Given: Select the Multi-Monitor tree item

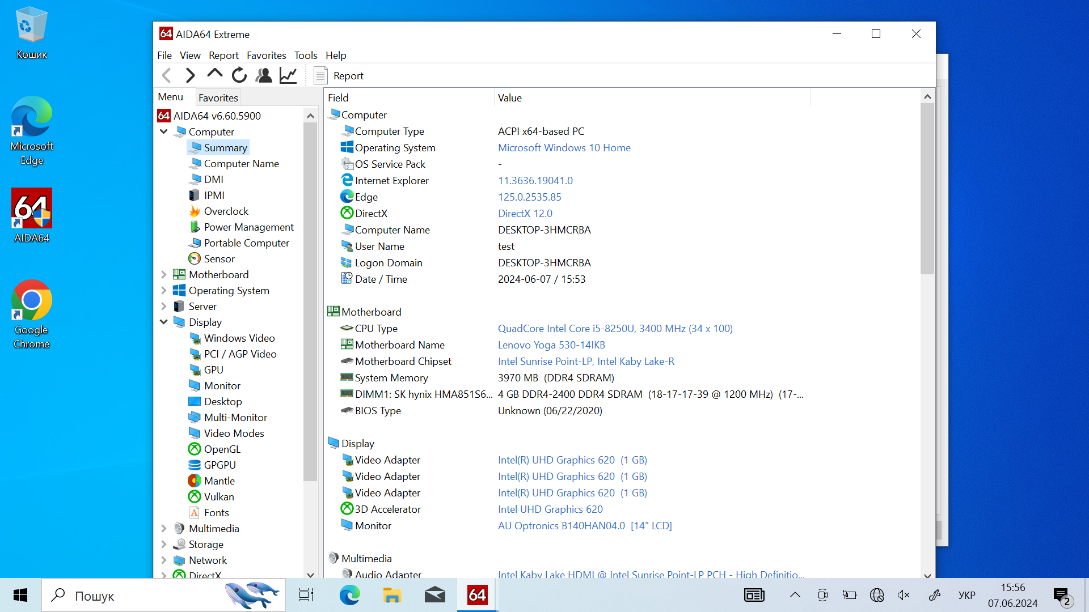Looking at the screenshot, I should point(235,417).
